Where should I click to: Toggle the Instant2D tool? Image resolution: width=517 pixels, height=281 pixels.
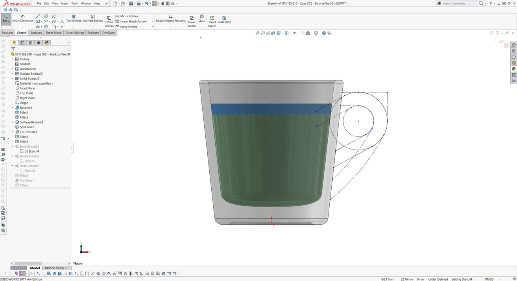tap(224, 20)
